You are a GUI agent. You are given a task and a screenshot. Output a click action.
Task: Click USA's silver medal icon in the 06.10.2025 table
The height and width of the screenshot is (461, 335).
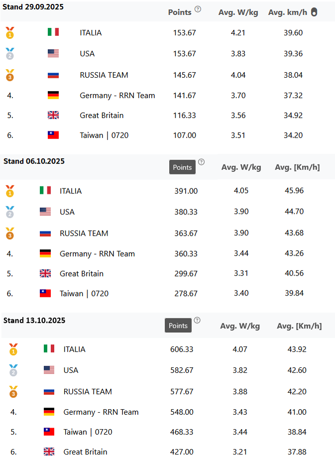tap(10, 212)
